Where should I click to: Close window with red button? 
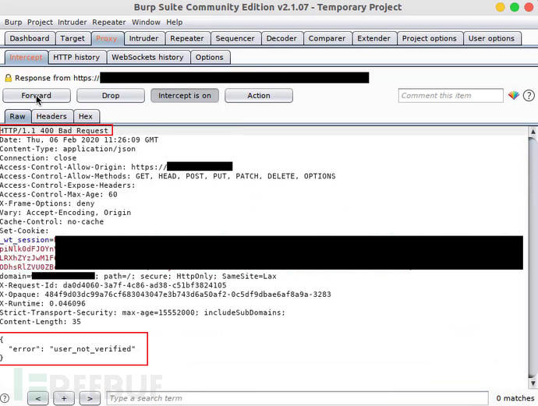tap(529, 7)
